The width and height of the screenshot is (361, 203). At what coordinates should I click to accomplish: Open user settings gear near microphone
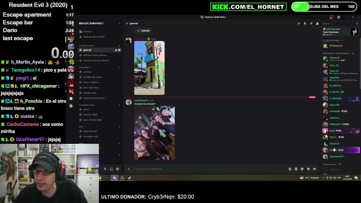pyautogui.click(x=117, y=169)
